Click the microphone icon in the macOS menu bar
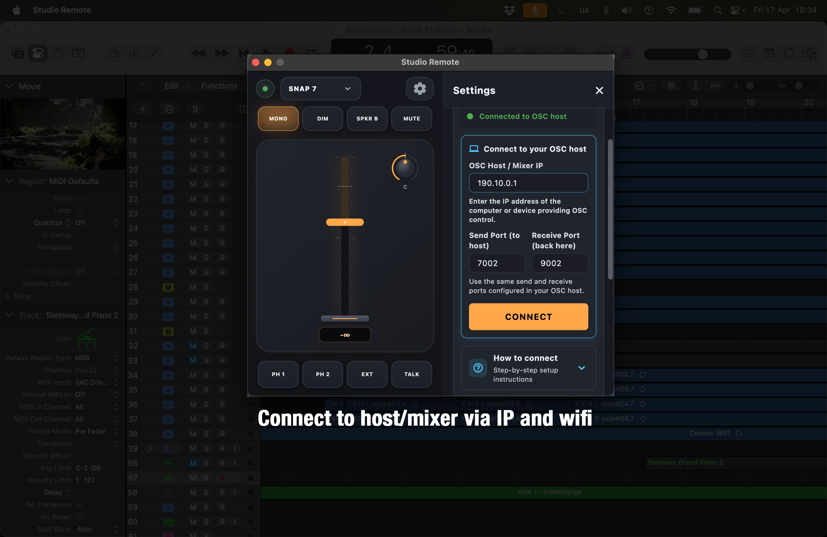The height and width of the screenshot is (537, 827). (x=535, y=10)
